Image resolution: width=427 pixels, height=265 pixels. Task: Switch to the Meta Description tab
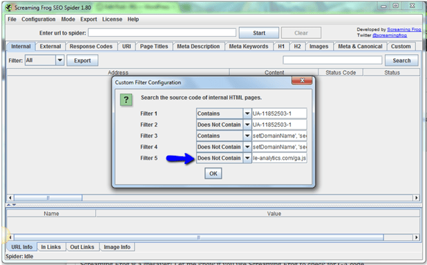coord(198,46)
